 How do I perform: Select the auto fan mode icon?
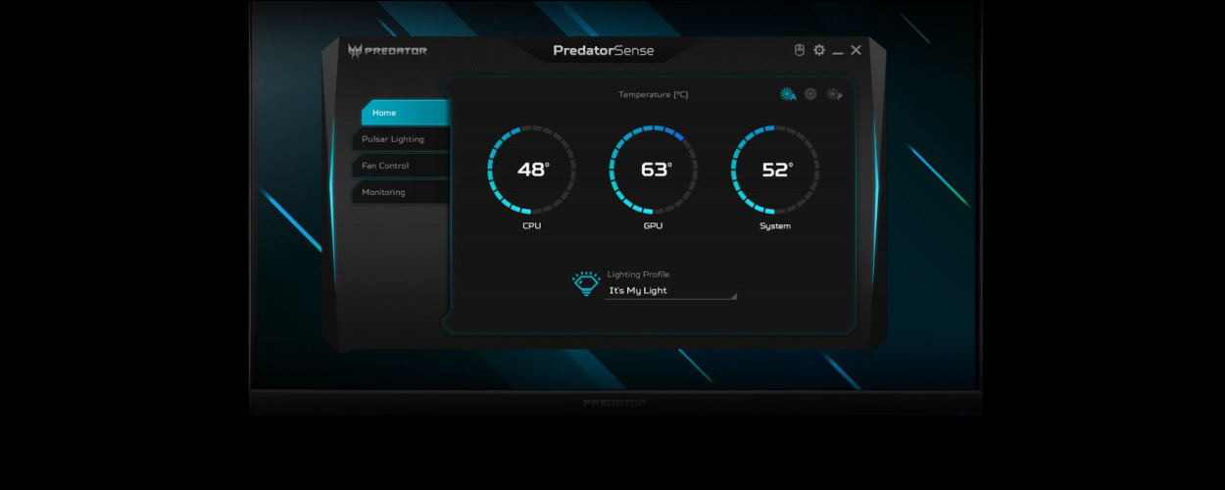point(788,94)
